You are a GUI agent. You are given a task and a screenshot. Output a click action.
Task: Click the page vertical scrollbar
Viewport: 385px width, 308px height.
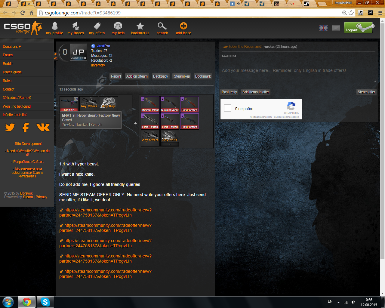(382, 150)
